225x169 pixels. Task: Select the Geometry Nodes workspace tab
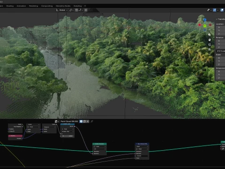click(x=63, y=6)
